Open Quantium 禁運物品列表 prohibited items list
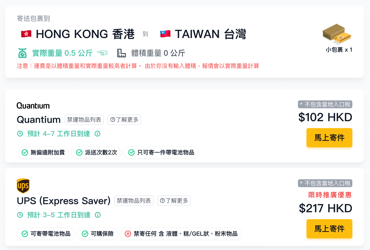Image resolution: width=370 pixels, height=250 pixels. click(84, 119)
